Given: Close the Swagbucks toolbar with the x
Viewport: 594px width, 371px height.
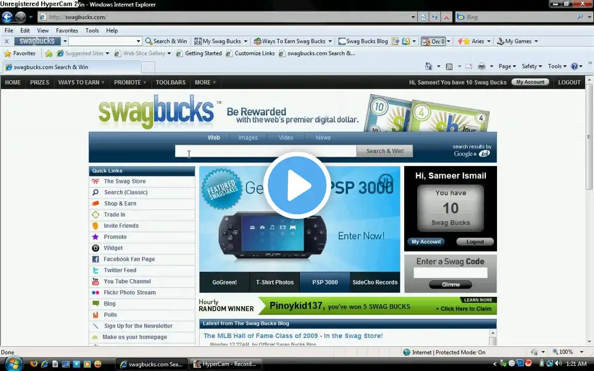Looking at the screenshot, I should 6,41.
